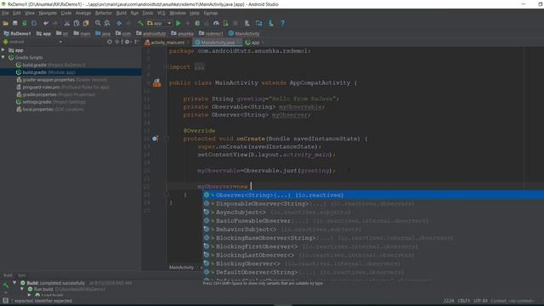Click the Save All toolbar icon
The image size is (544, 306).
point(15,23)
